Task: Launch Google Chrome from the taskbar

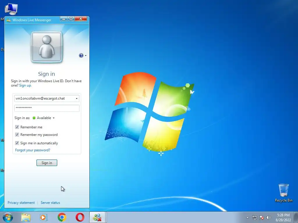Action: (x=62, y=217)
